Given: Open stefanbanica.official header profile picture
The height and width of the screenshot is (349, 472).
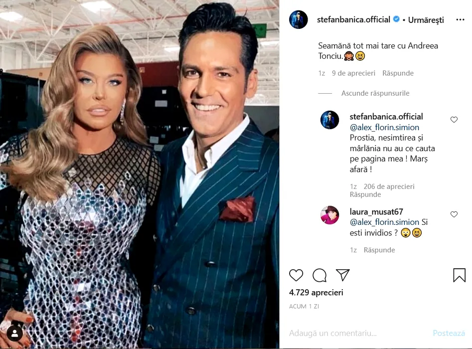Looking at the screenshot, I should coord(299,19).
